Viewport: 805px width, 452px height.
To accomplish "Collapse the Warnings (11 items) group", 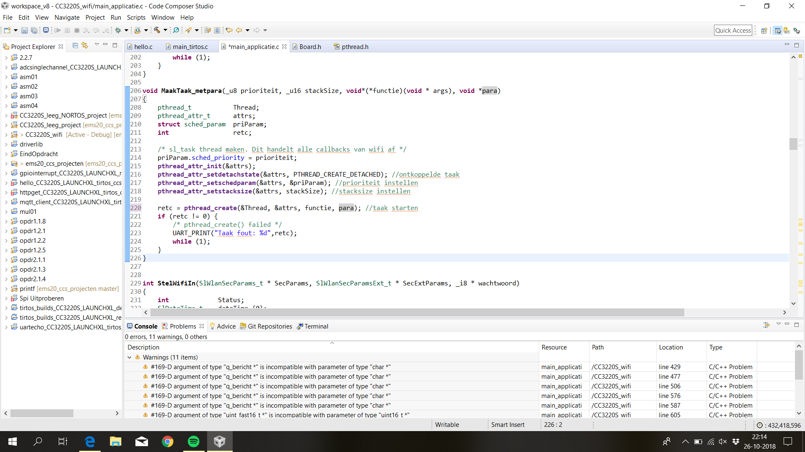I will (x=130, y=357).
